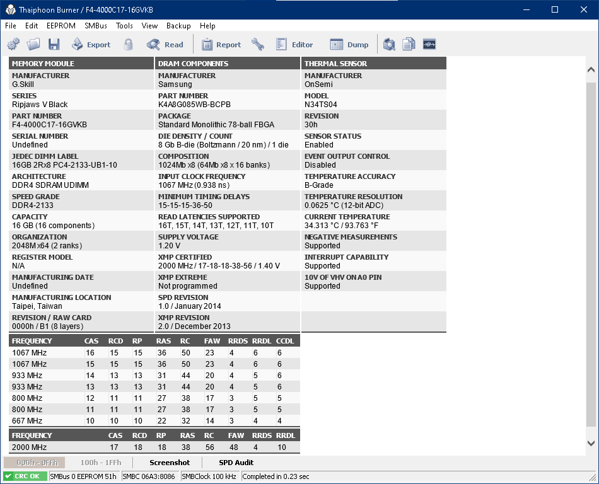Screen dimensions: 599x484
Task: Click the 2000 MHz XMP frequency row
Action: click(154, 447)
